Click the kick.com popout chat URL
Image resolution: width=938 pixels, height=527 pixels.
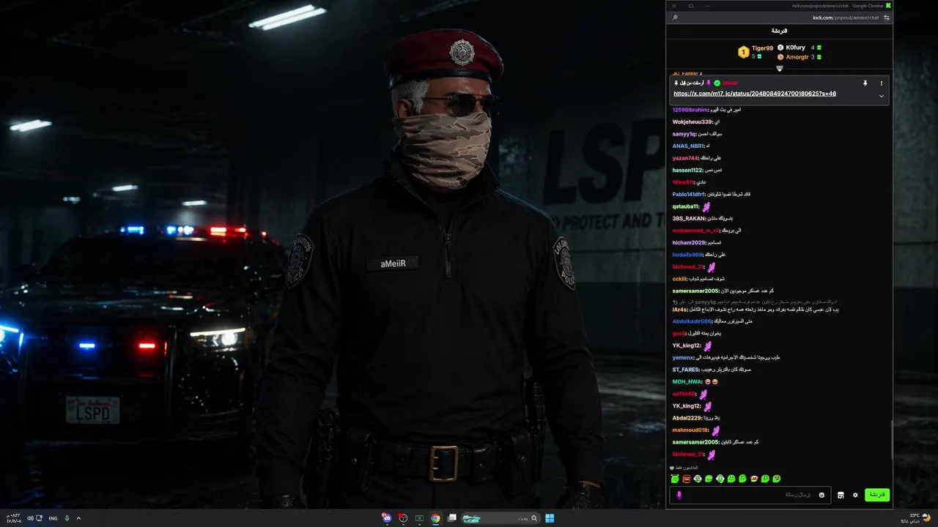click(x=846, y=18)
